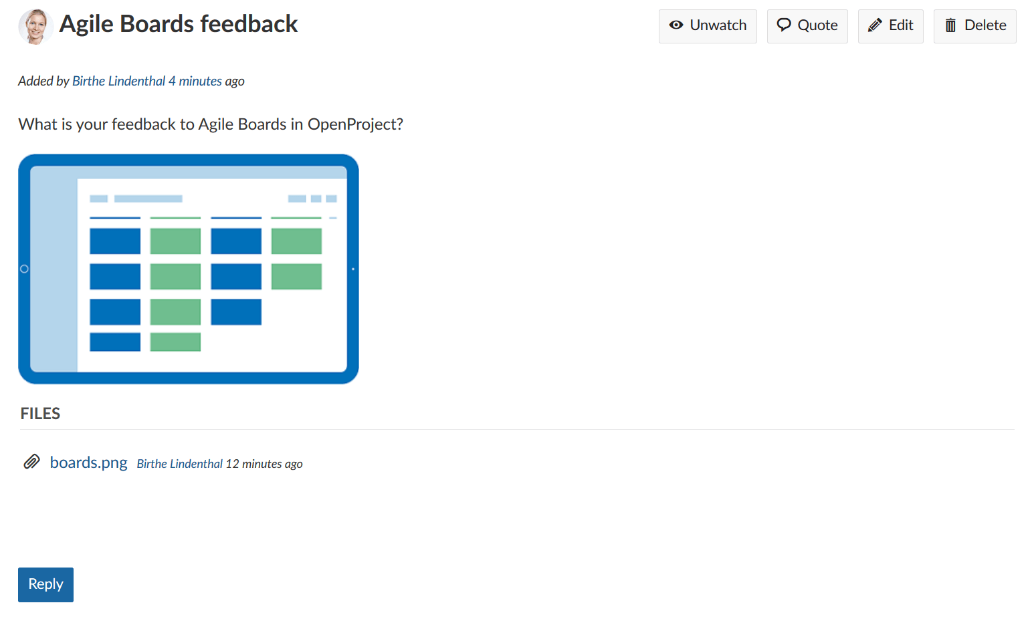Image resolution: width=1030 pixels, height=621 pixels.
Task: Click the "Agile Boards feedback" title
Action: (178, 24)
